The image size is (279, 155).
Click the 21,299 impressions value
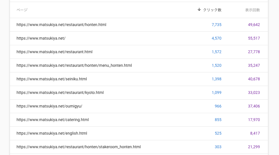tap(254, 147)
